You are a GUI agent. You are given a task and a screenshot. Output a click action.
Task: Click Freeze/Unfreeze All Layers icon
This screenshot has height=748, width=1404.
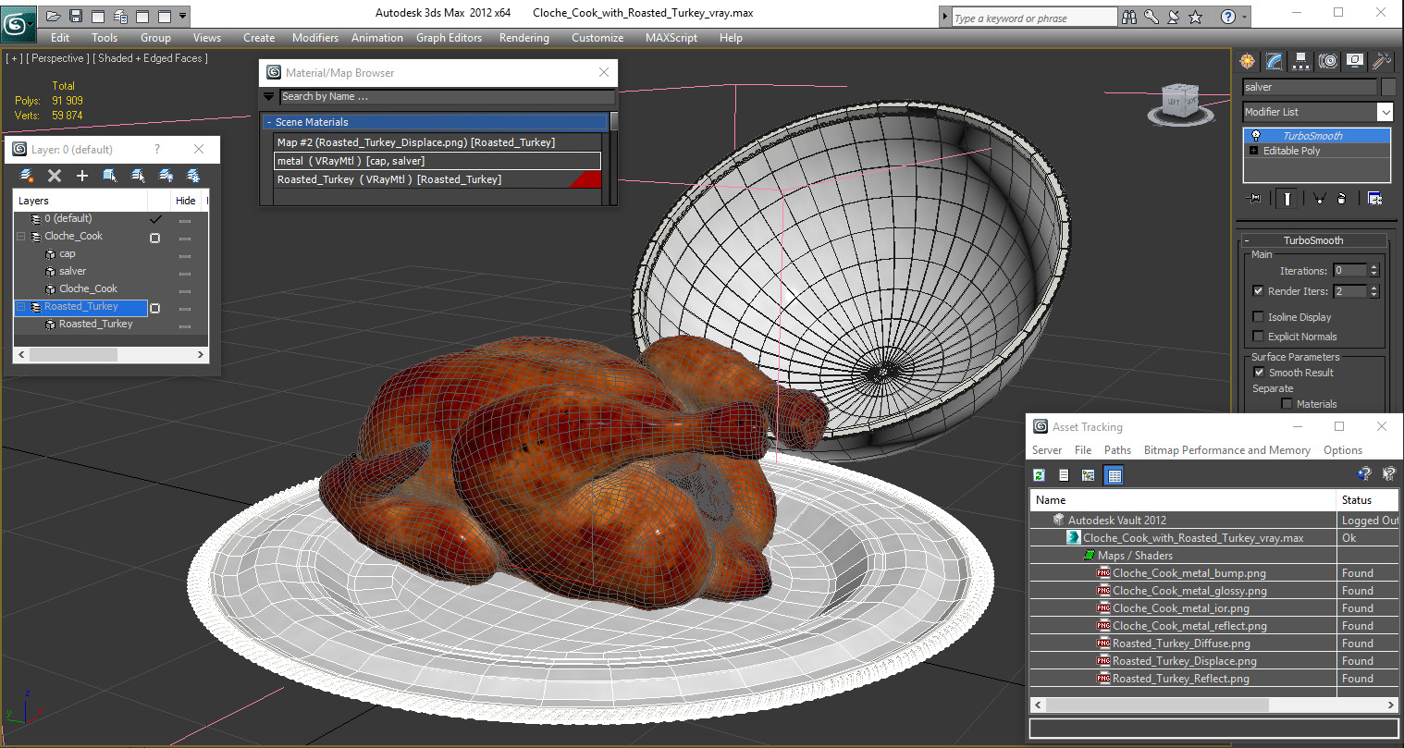click(193, 175)
